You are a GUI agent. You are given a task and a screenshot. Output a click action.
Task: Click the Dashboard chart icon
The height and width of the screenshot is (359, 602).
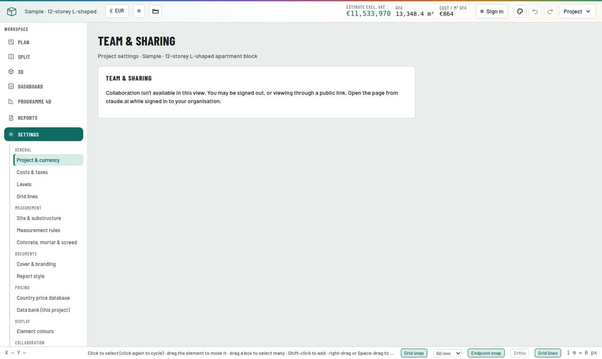[11, 86]
